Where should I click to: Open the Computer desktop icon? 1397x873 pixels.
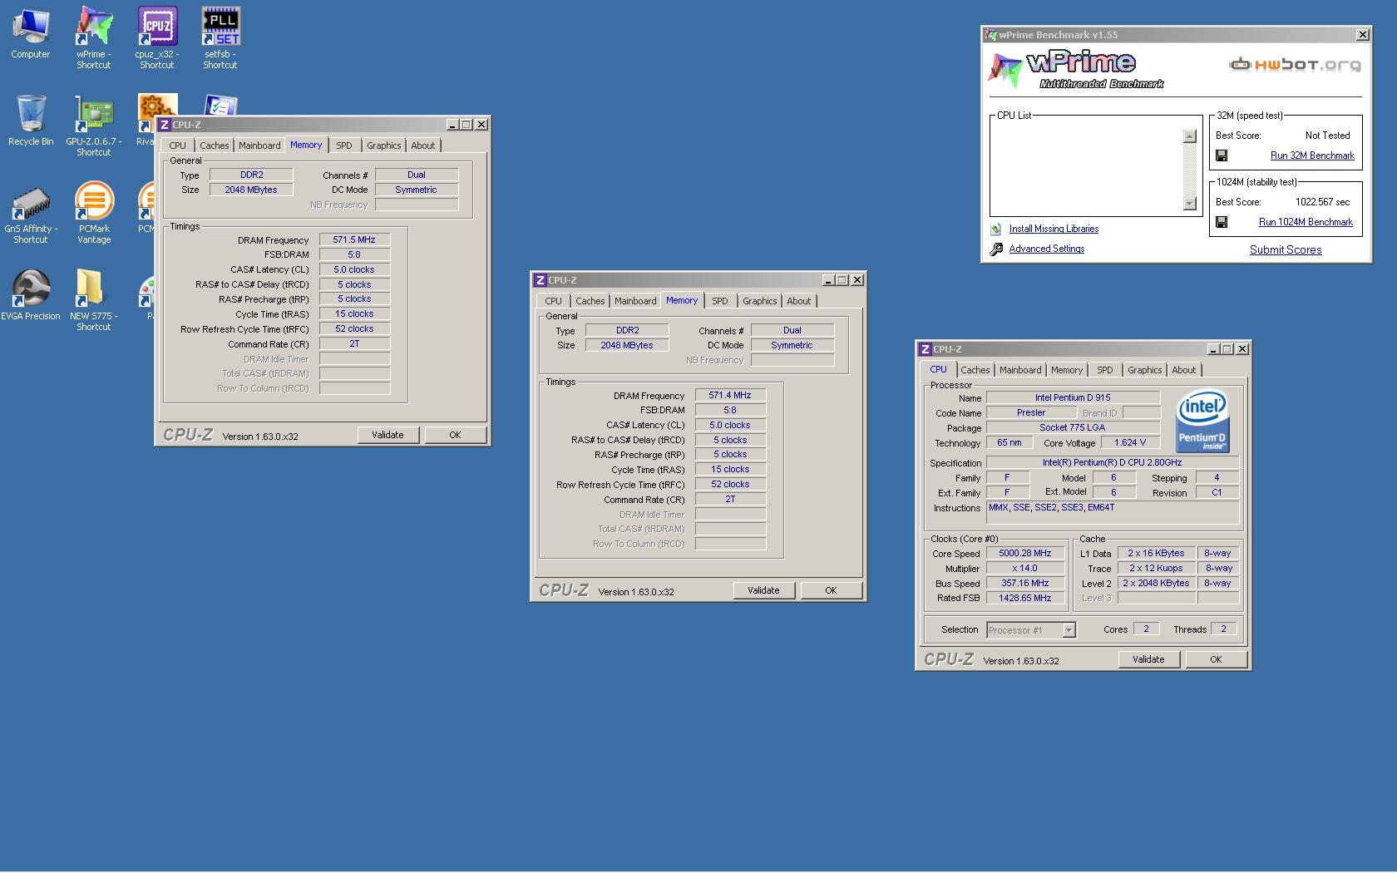[30, 33]
